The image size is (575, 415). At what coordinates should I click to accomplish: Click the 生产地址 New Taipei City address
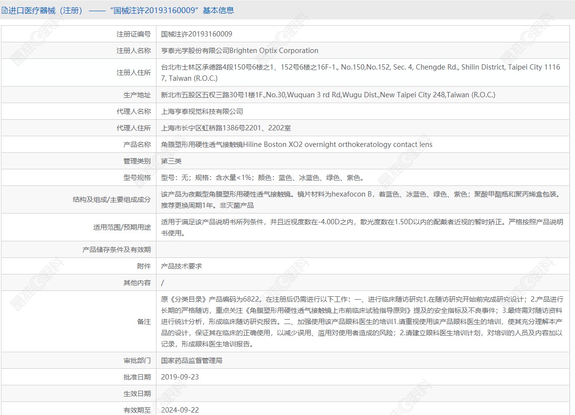tap(328, 95)
